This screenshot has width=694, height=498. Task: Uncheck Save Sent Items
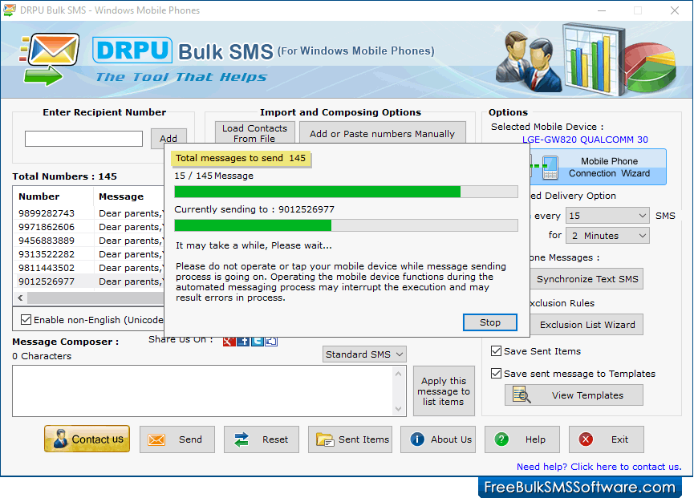tap(496, 351)
